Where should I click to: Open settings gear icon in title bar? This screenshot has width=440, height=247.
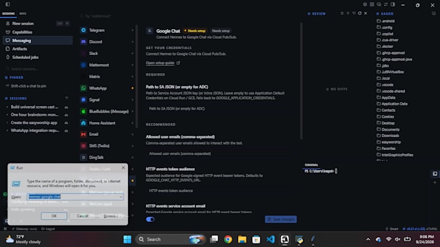pyautogui.click(x=365, y=5)
